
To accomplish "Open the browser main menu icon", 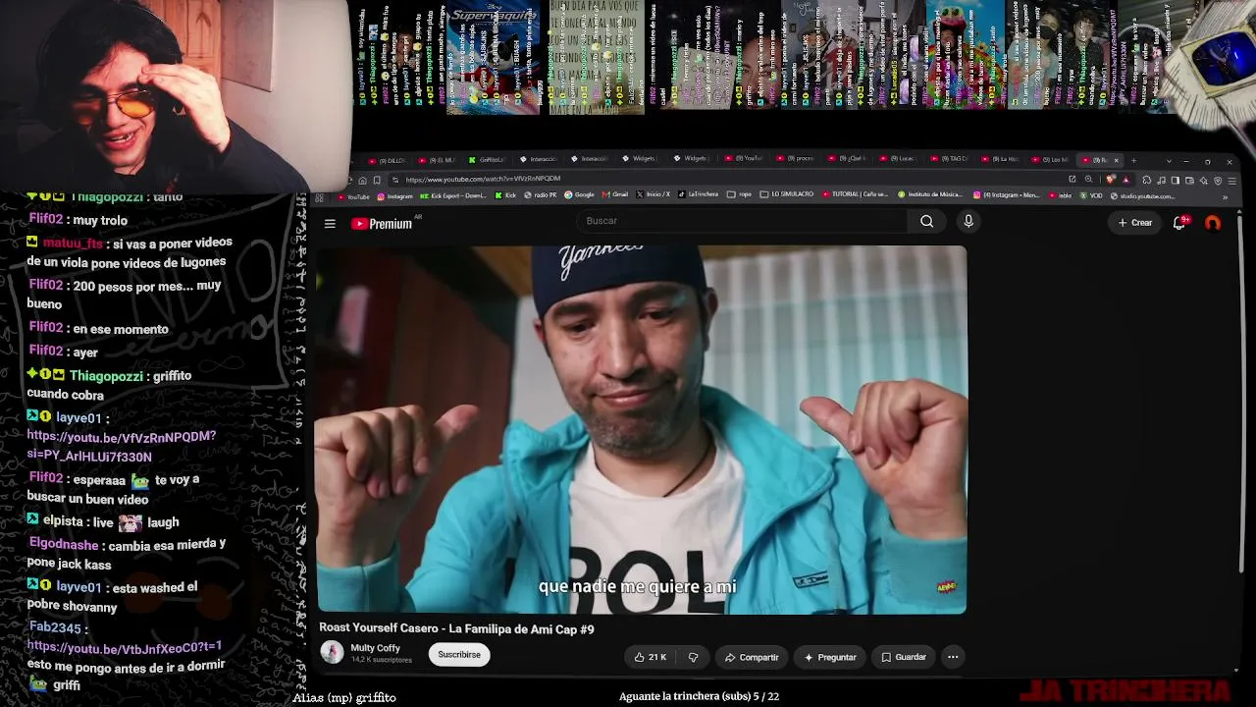I will (x=1231, y=181).
